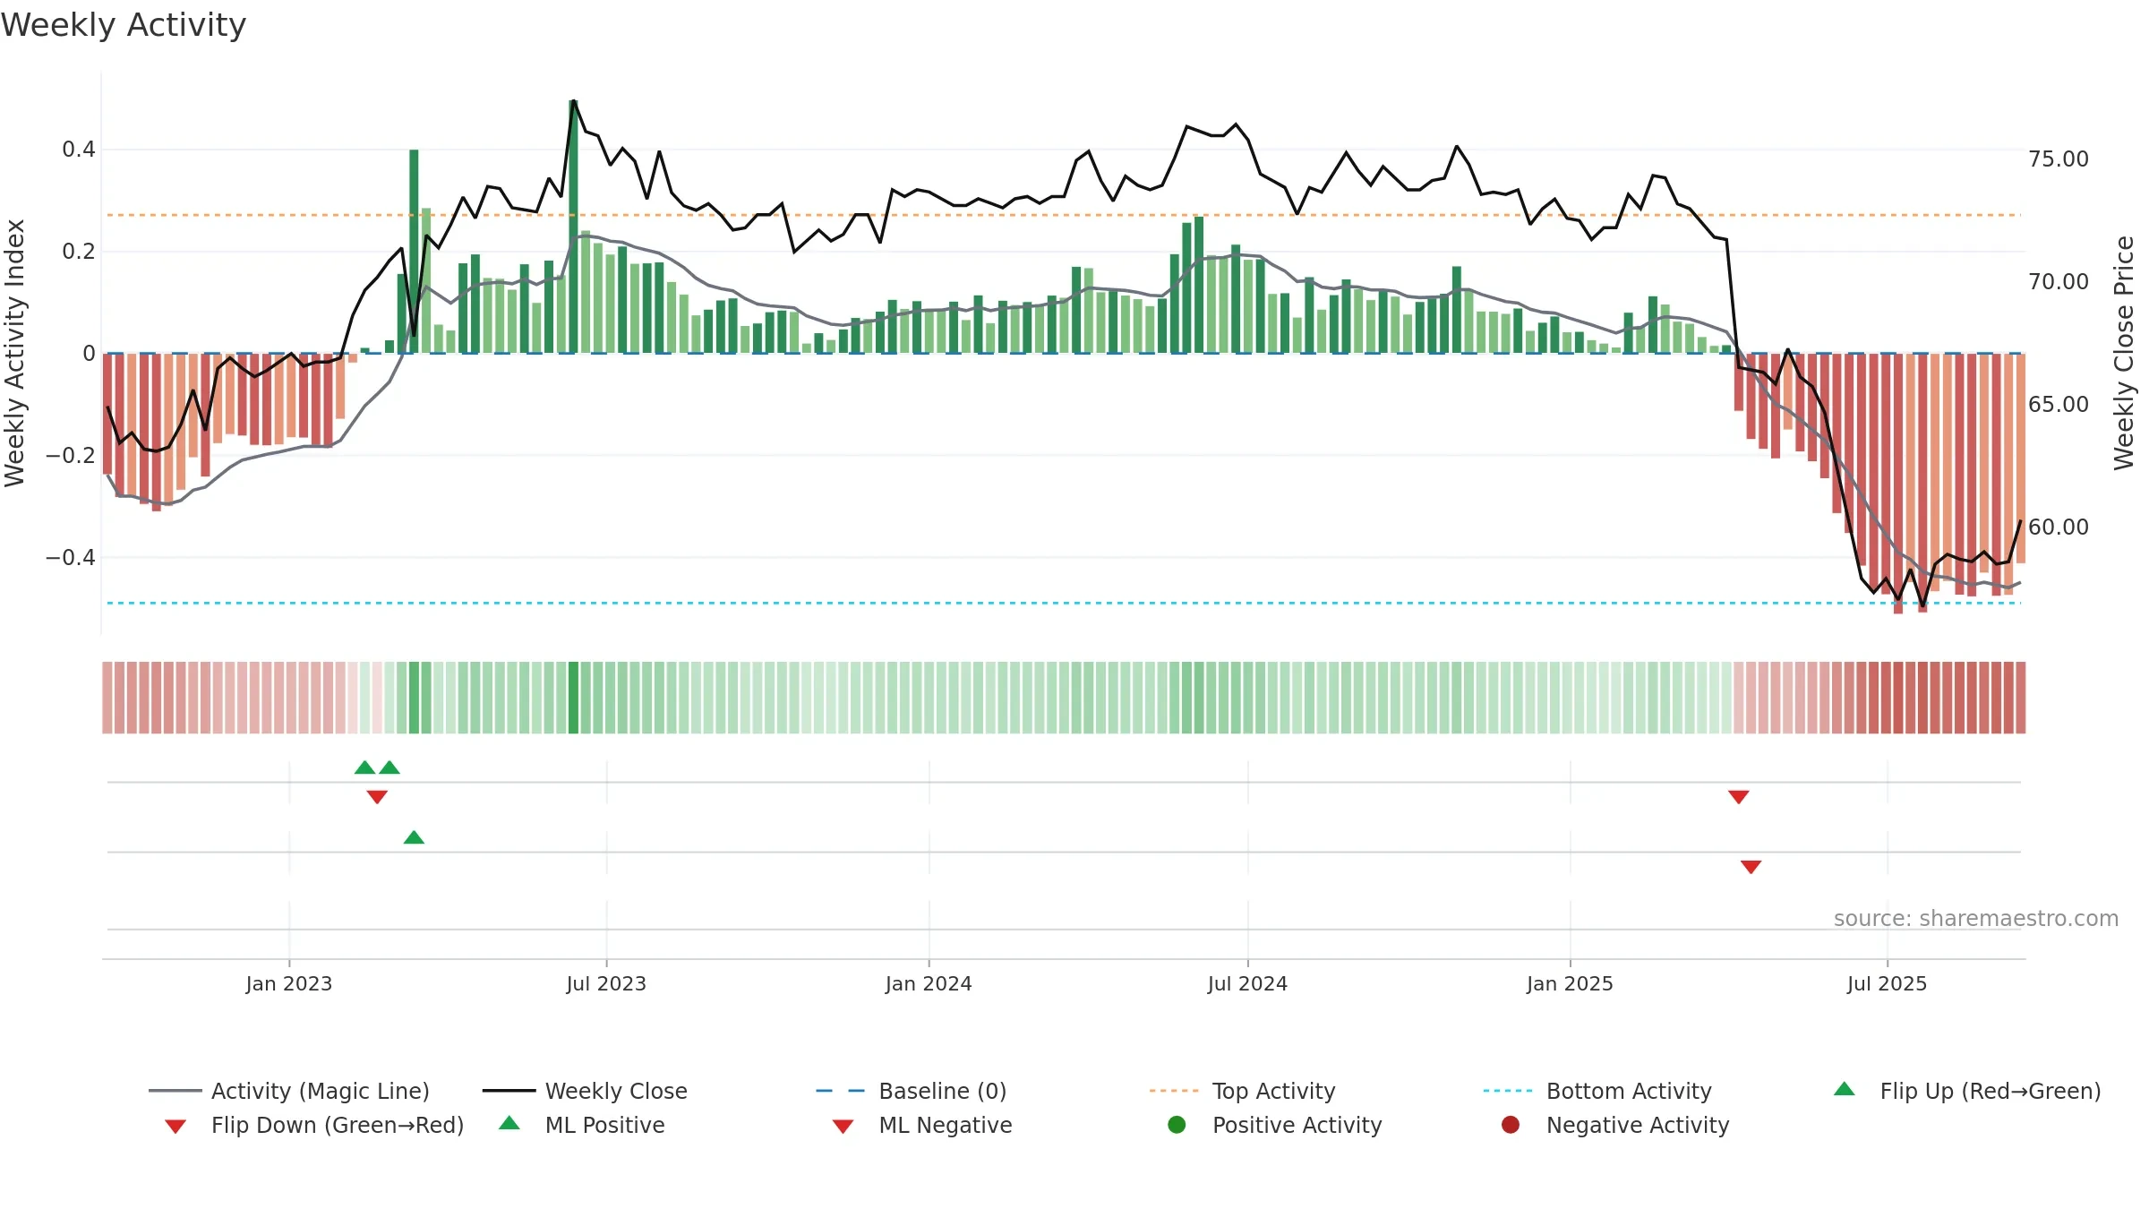The width and height of the screenshot is (2149, 1209).
Task: Toggle the Baseline (0) legend entry
Action: click(912, 1091)
